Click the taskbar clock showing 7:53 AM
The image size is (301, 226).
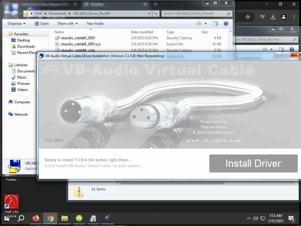276,218
